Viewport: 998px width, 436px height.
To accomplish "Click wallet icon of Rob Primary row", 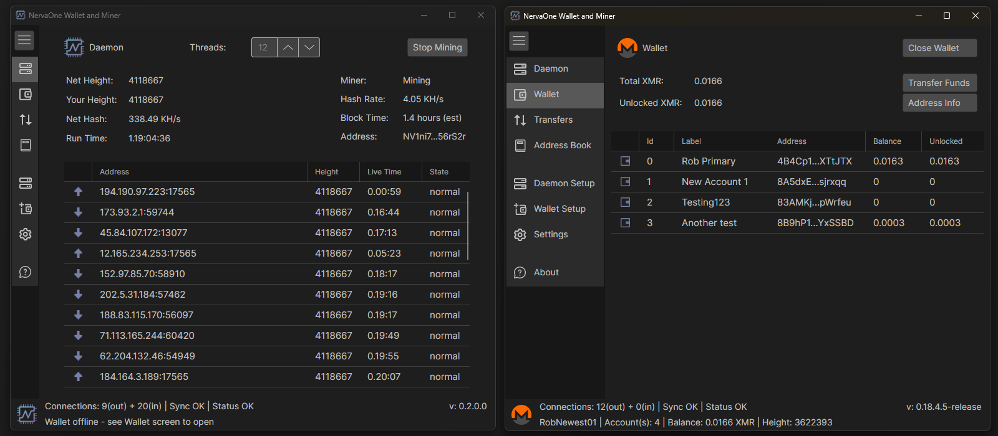I will (x=625, y=161).
